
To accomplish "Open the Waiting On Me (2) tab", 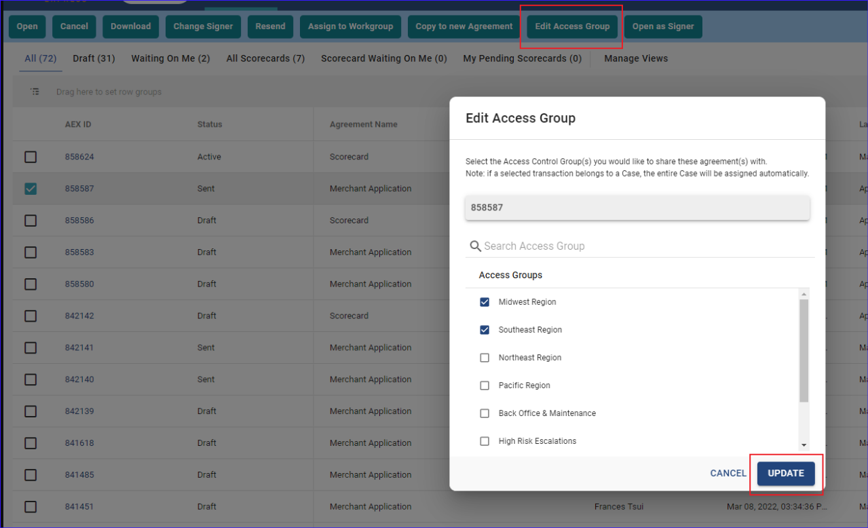I will pyautogui.click(x=170, y=58).
